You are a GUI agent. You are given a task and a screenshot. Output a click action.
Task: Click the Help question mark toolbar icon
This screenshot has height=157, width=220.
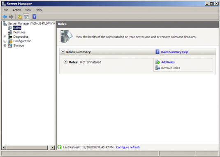pos(35,17)
